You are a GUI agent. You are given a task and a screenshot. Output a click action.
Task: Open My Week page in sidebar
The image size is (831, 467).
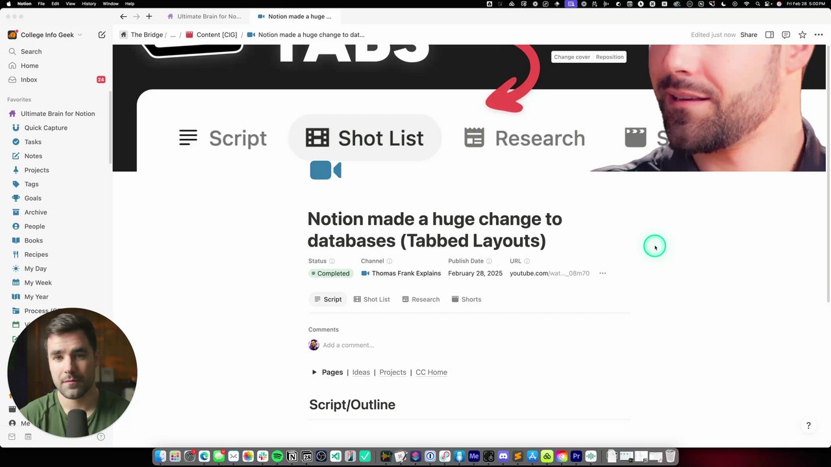[x=38, y=283]
